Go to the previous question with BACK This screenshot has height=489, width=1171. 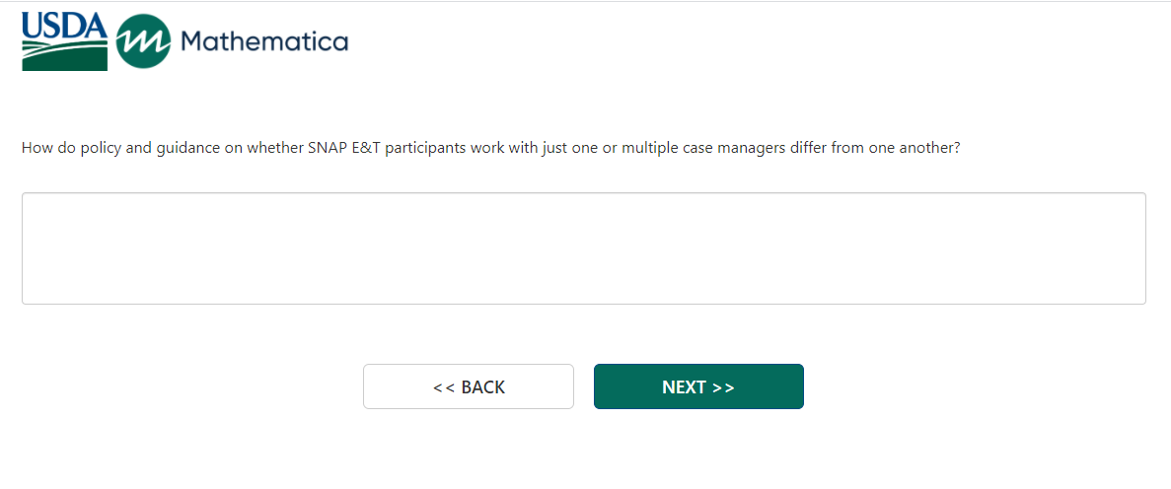pyautogui.click(x=468, y=386)
